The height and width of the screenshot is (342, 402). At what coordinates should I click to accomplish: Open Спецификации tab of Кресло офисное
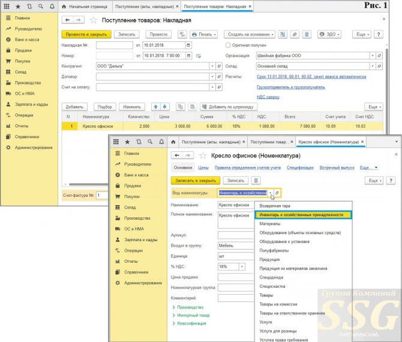coord(300,167)
